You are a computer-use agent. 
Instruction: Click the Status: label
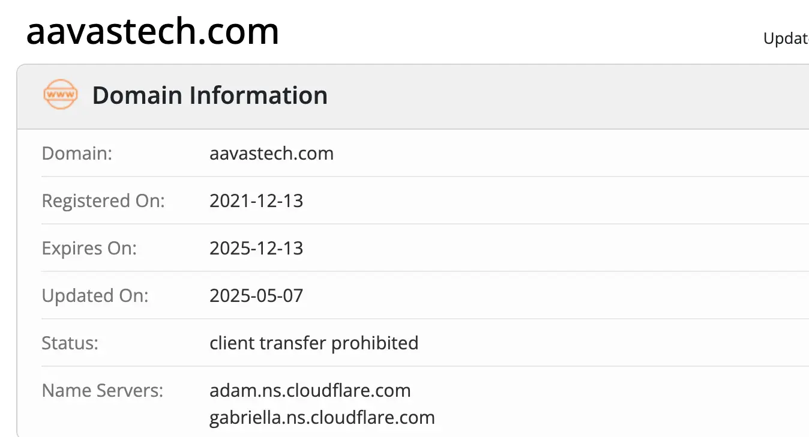point(70,343)
